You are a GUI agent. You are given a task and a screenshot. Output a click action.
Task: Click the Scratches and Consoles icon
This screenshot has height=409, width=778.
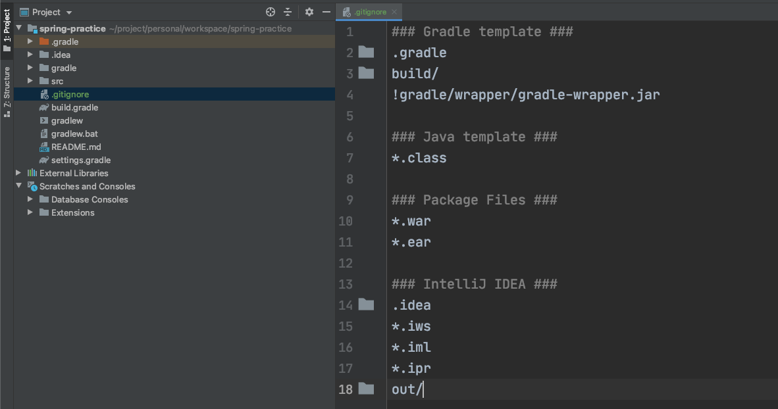coord(32,186)
